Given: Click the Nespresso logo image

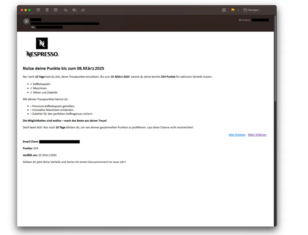Looking at the screenshot, I should [x=42, y=47].
